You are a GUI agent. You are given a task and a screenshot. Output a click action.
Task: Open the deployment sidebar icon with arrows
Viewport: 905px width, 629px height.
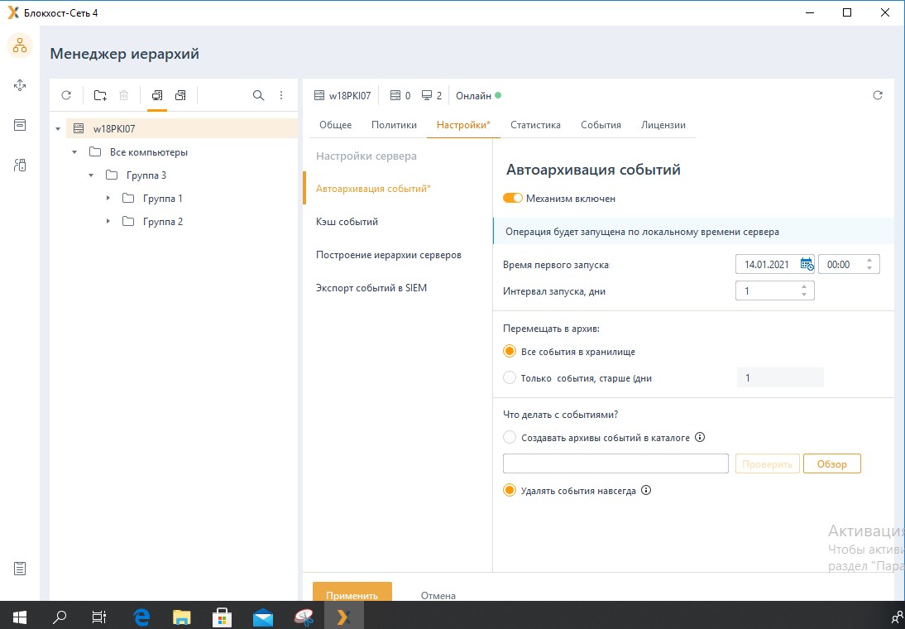coord(20,85)
